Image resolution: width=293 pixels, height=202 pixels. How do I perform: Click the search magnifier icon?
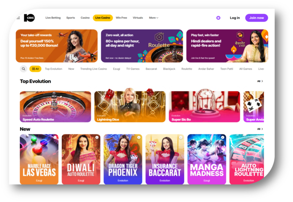coord(23,69)
